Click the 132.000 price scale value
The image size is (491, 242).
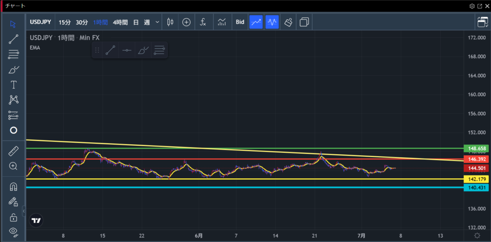coord(477,228)
